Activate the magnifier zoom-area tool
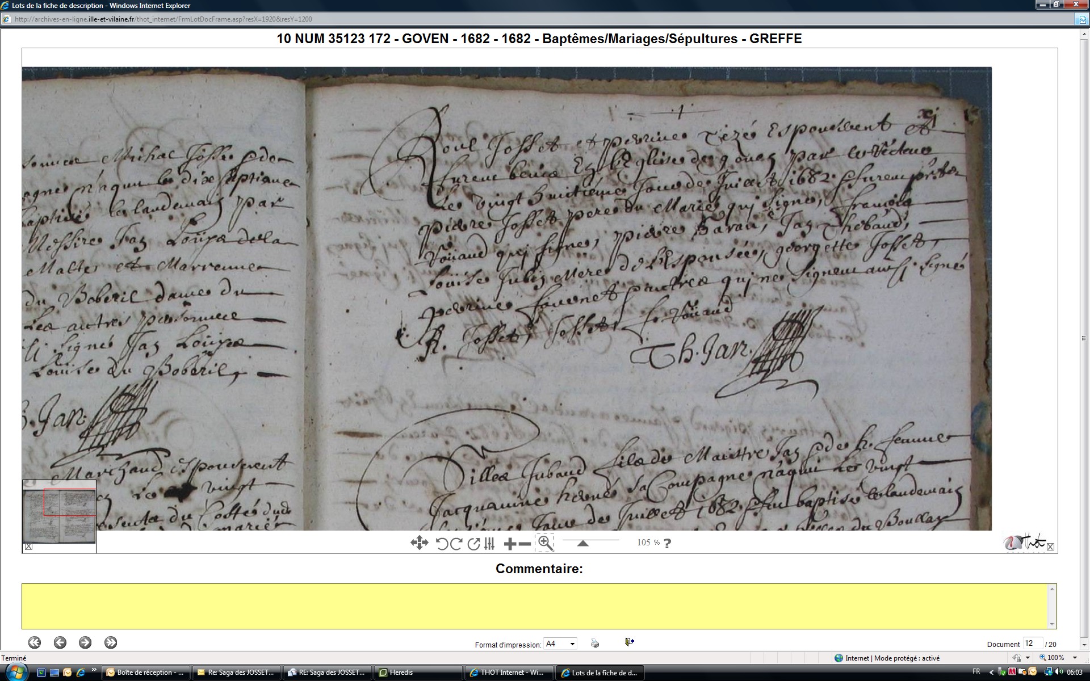 point(544,543)
